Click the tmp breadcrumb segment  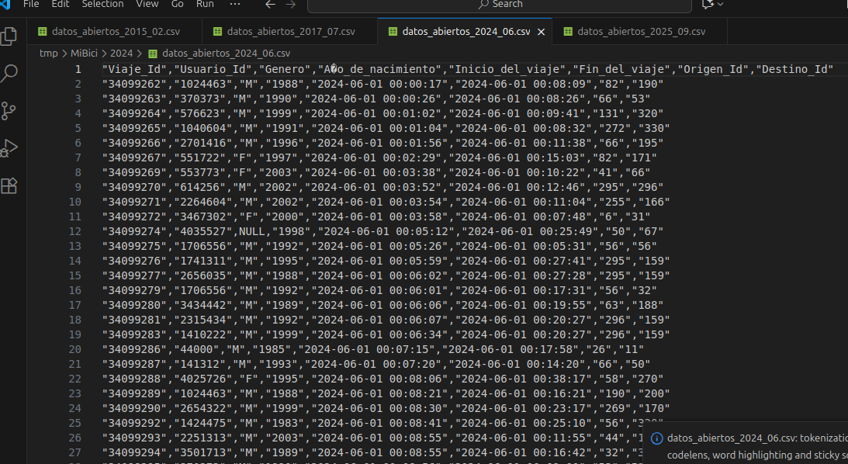click(48, 54)
